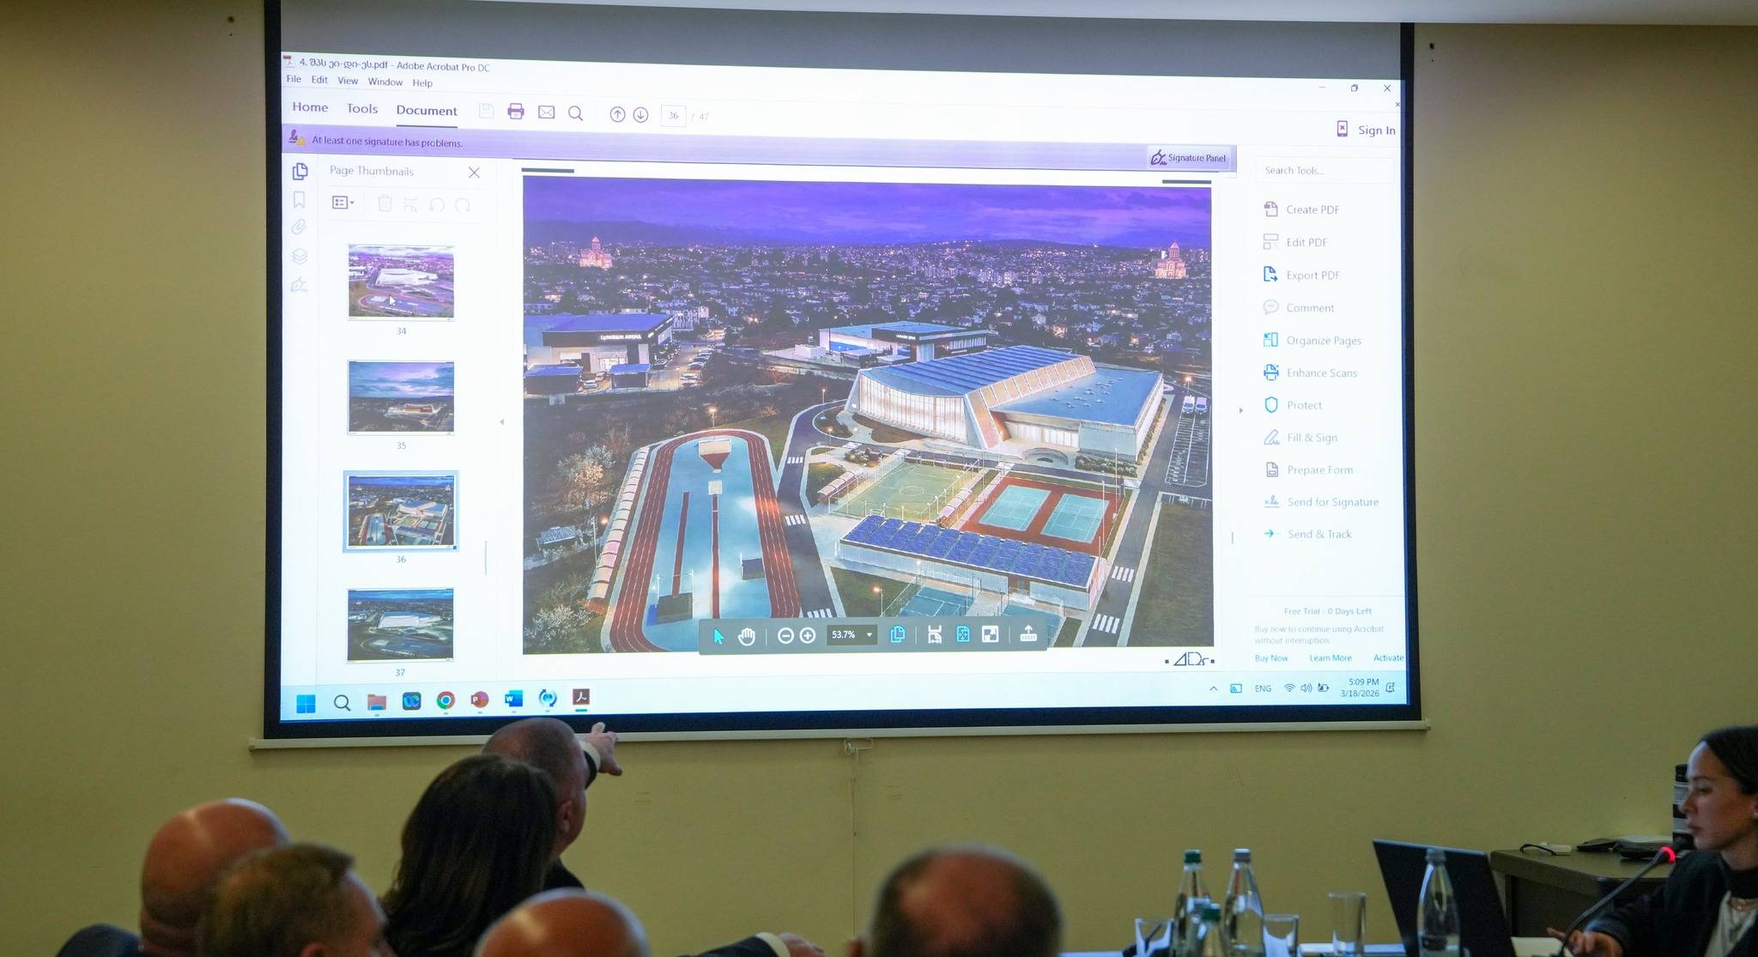
Task: Go to next page with down arrow
Action: click(x=640, y=114)
